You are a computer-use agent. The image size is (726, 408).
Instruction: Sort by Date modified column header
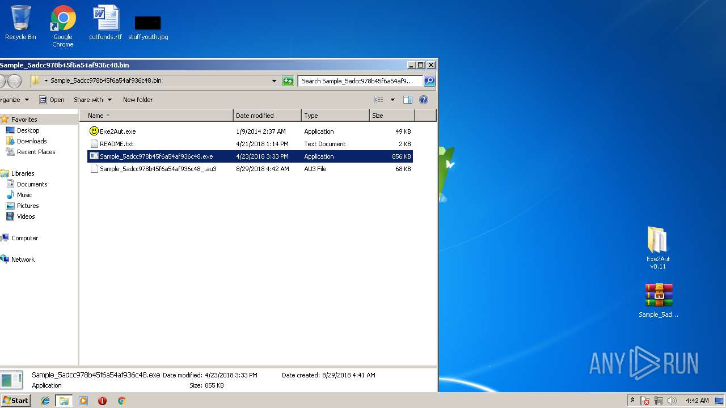[x=267, y=116]
